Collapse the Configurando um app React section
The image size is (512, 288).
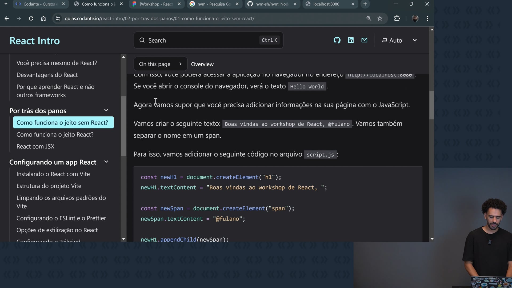click(106, 162)
